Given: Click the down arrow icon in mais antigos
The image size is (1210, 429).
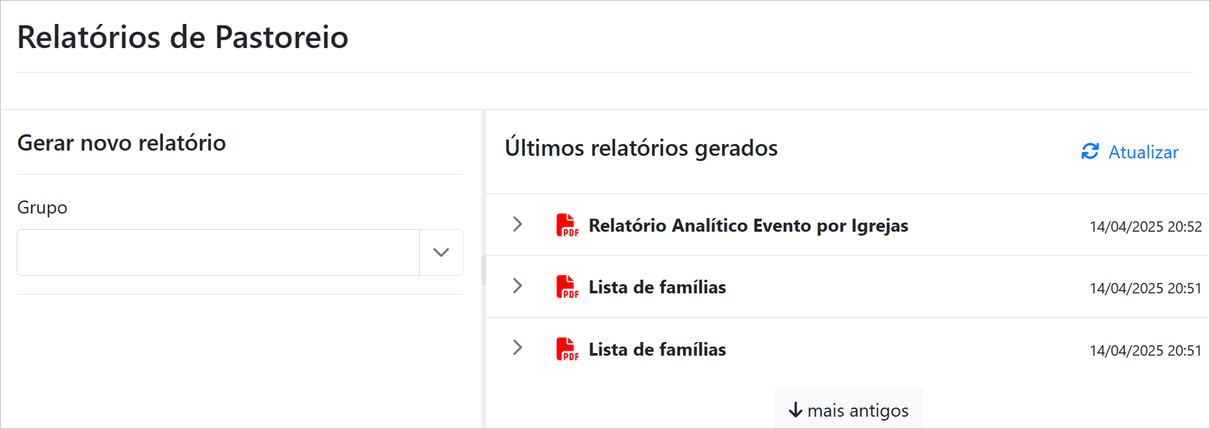Looking at the screenshot, I should tap(795, 410).
